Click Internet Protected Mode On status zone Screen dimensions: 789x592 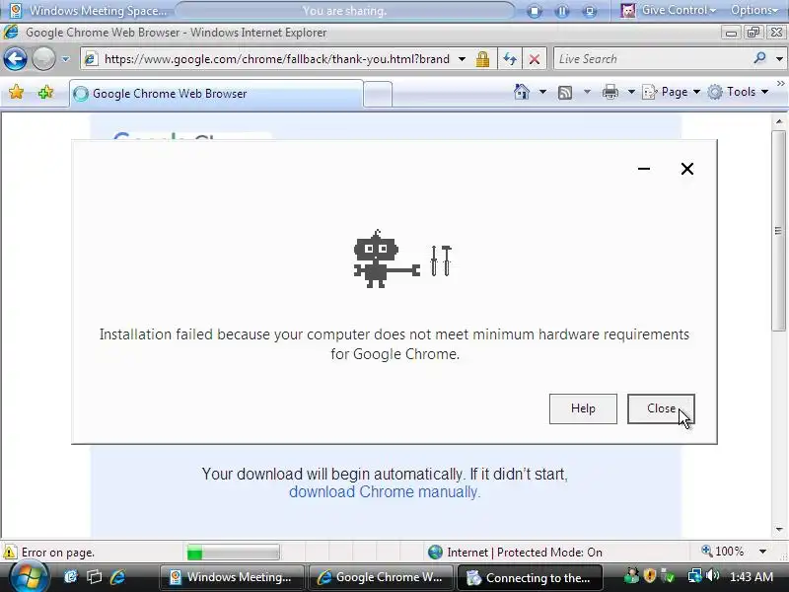coord(515,553)
